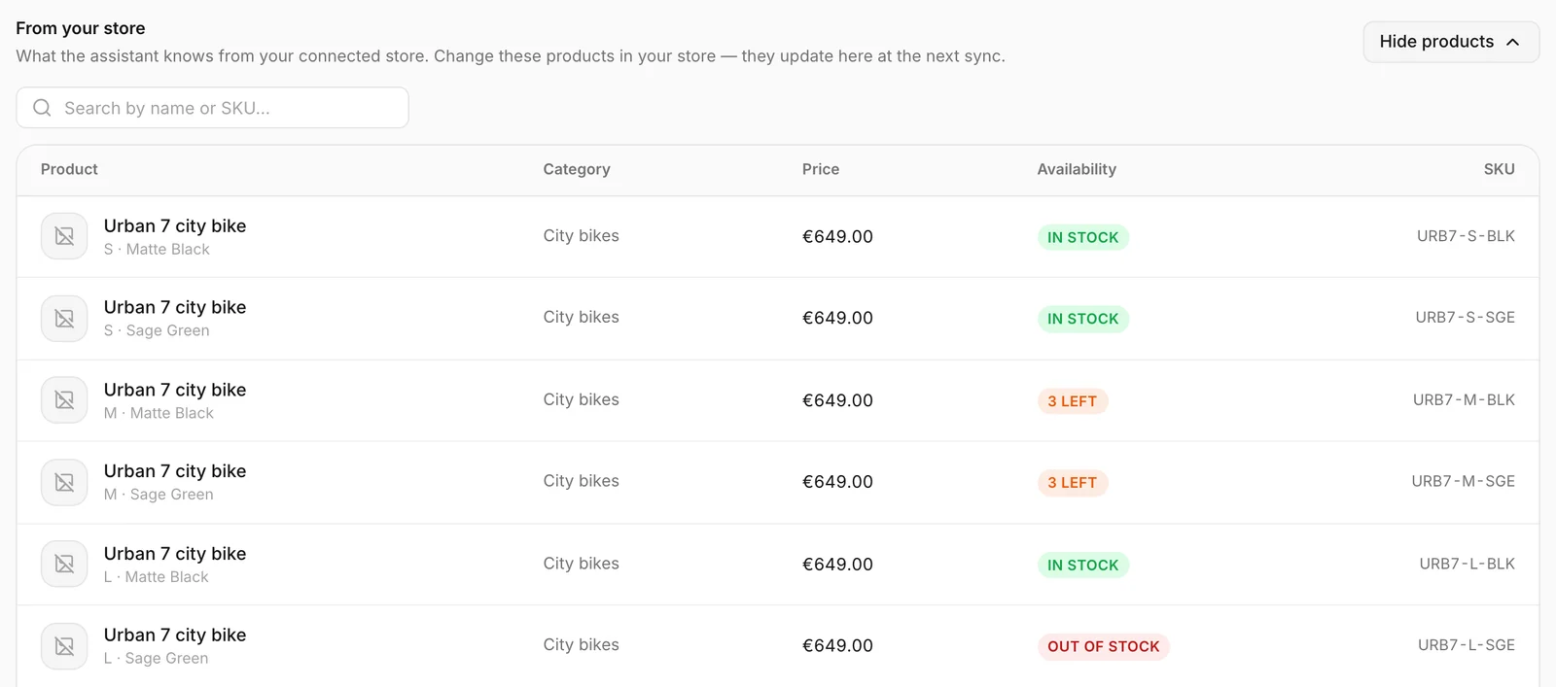The image size is (1556, 687).
Task: Click City bikes category in URB7-S-SGE row
Action: pos(581,318)
